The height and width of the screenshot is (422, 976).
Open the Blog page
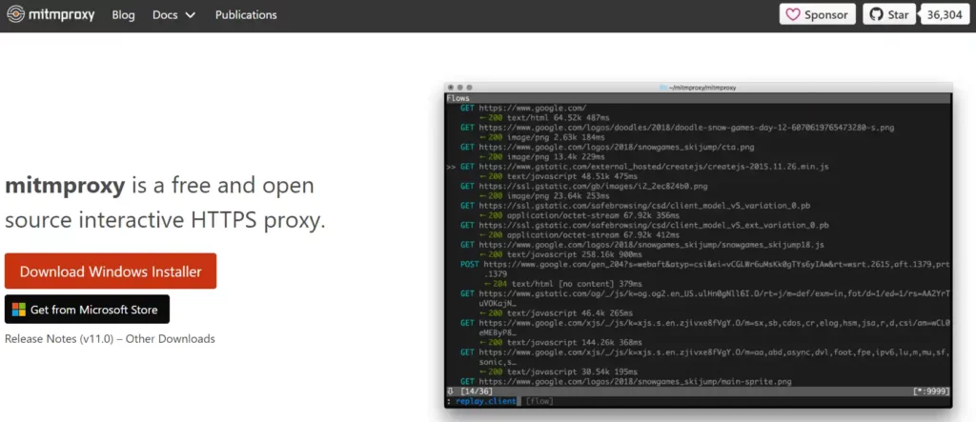123,15
